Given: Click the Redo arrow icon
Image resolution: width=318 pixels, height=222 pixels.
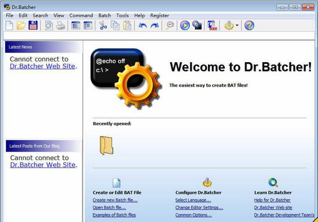Looking at the screenshot, I should click(x=155, y=26).
